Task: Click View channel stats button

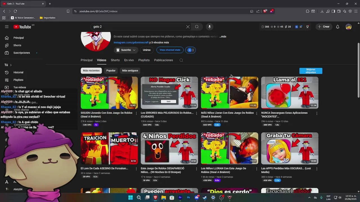Action: (170, 50)
